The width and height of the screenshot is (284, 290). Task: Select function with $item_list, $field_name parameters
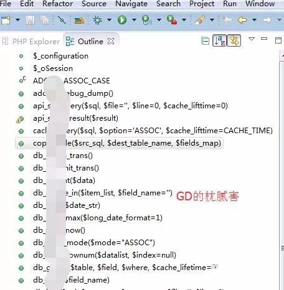click(103, 193)
